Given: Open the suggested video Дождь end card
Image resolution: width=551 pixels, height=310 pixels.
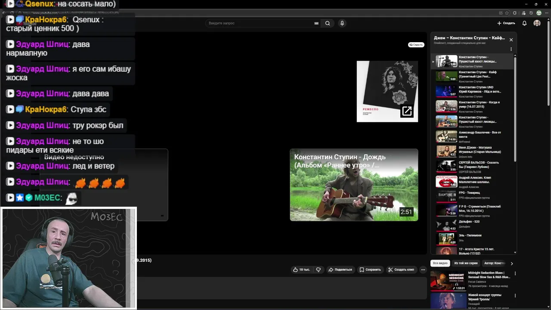Looking at the screenshot, I should 354,185.
